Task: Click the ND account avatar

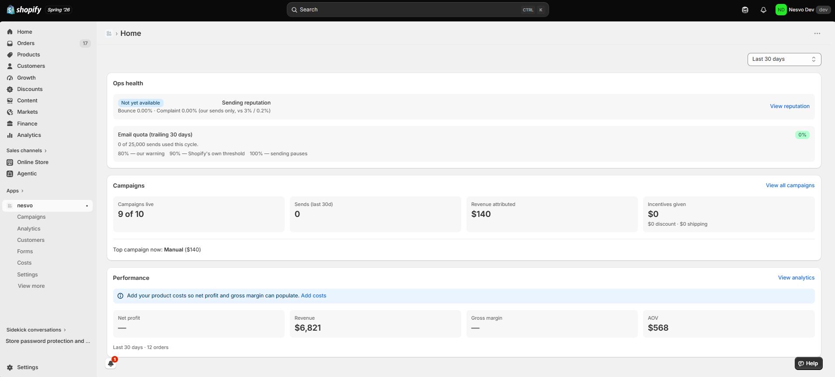Action: pyautogui.click(x=781, y=10)
